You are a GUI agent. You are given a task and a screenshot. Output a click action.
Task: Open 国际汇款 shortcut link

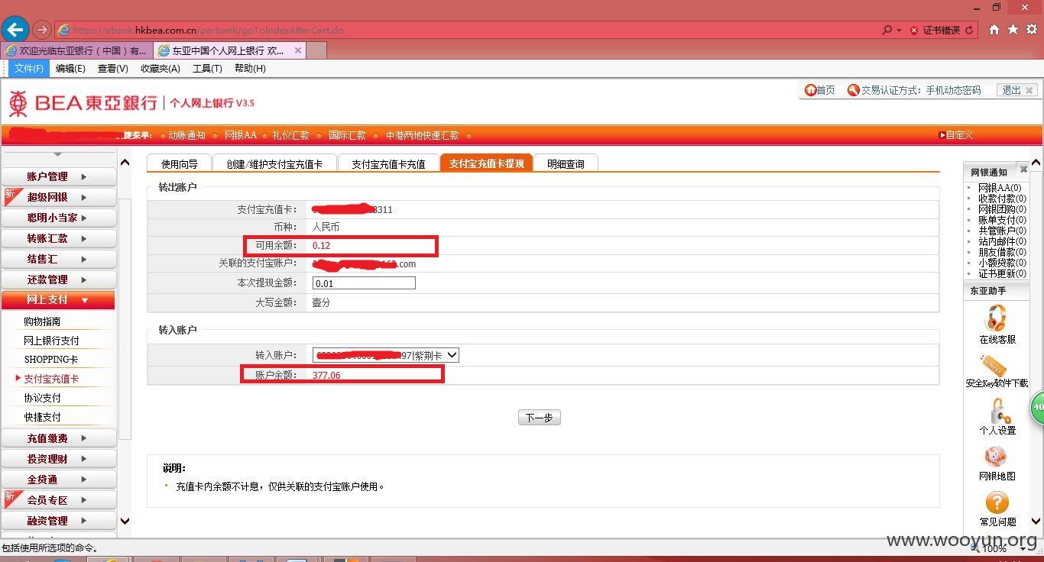tap(347, 135)
